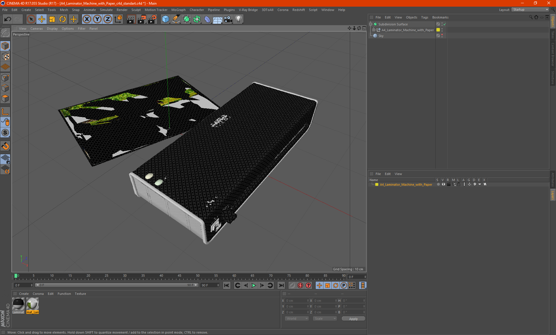556x335 pixels.
Task: Click the Apply button
Action: pyautogui.click(x=353, y=319)
